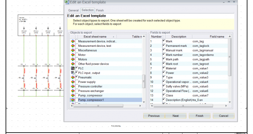Click the com_tagorderno field name
253x134 pixels.
203,55
